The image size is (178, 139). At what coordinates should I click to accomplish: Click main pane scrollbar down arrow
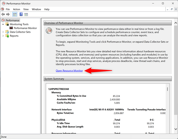pyautogui.click(x=176, y=129)
